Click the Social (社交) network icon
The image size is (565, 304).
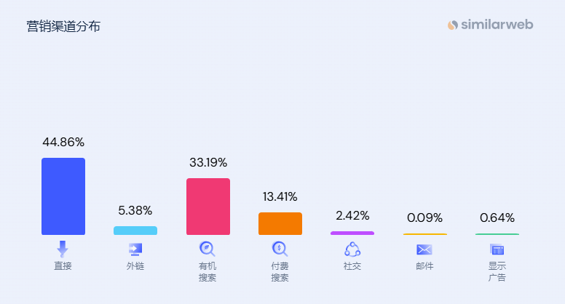coord(352,249)
